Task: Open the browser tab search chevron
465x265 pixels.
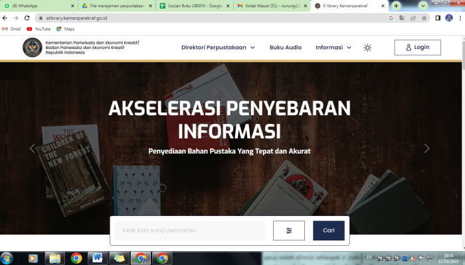Action: (422, 5)
